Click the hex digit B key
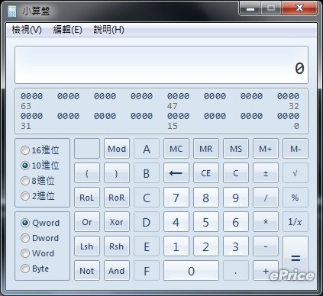 pyautogui.click(x=147, y=173)
